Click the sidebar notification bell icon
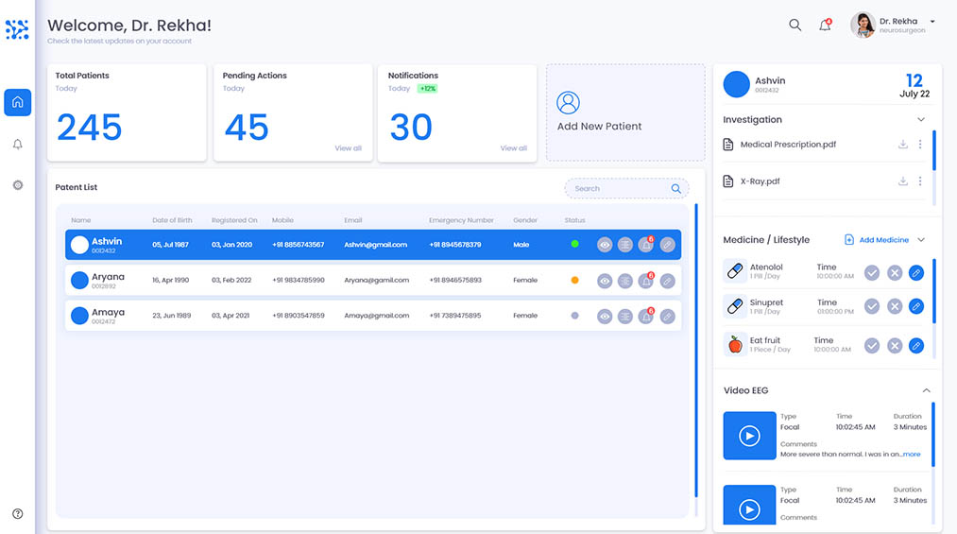The width and height of the screenshot is (957, 534). (x=17, y=145)
